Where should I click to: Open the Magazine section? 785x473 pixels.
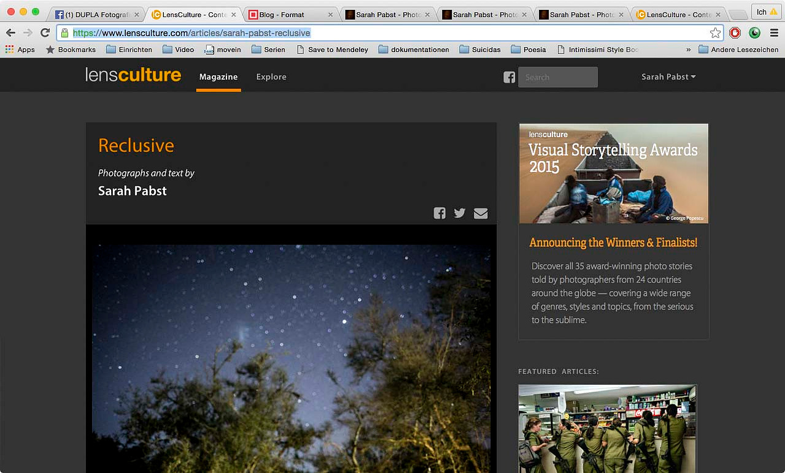coord(218,77)
